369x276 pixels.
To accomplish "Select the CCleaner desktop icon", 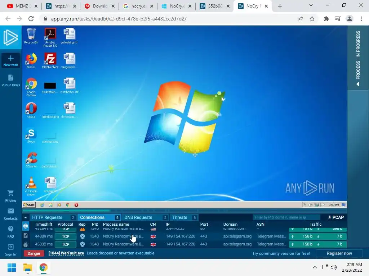I will [31, 160].
